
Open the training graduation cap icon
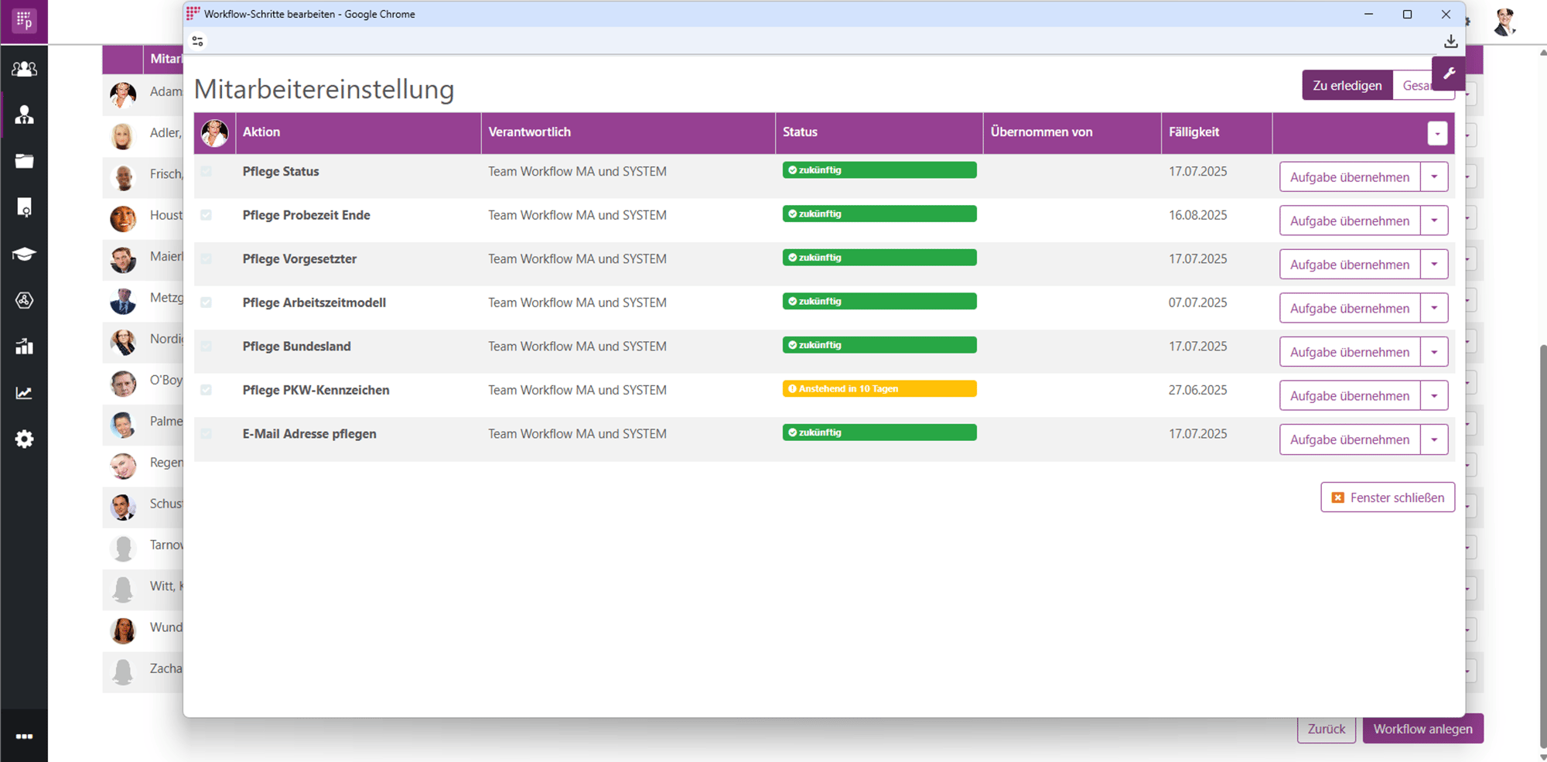24,254
